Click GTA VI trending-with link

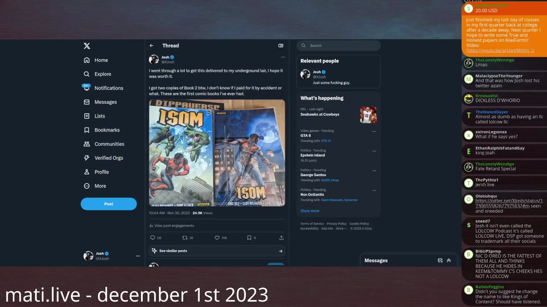(x=326, y=141)
